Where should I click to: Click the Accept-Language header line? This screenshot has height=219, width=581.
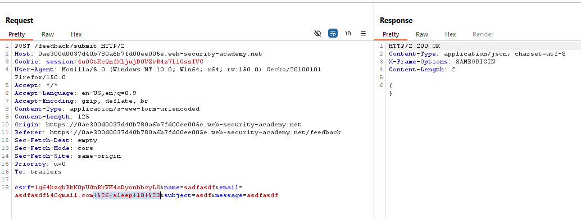75,93
